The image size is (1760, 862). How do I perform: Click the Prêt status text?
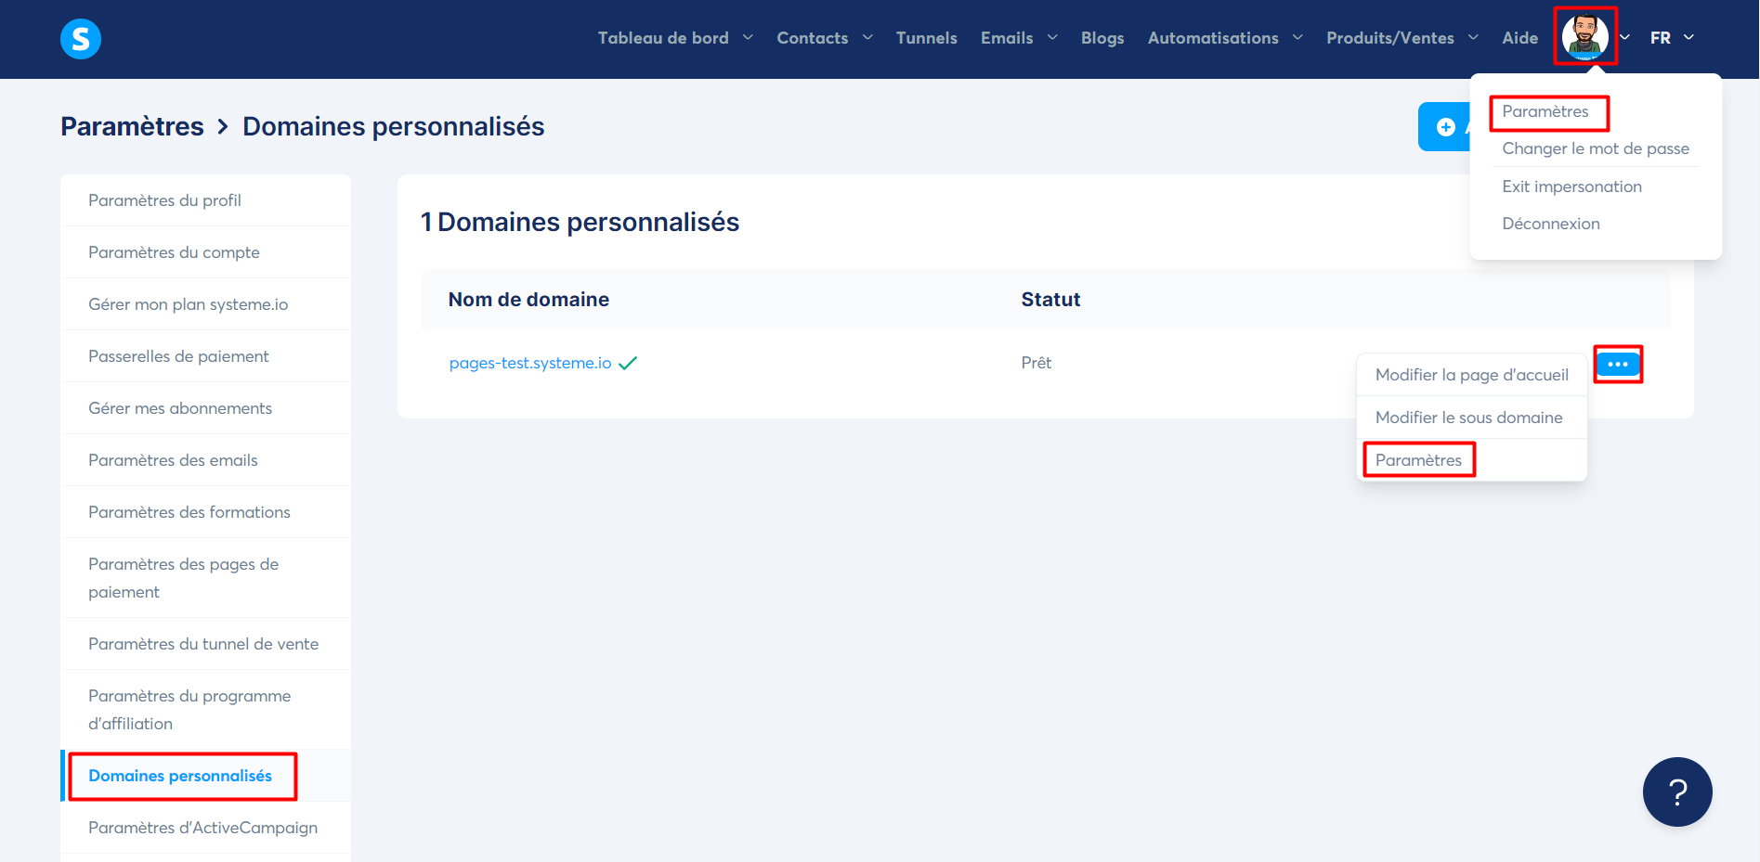coord(1036,363)
